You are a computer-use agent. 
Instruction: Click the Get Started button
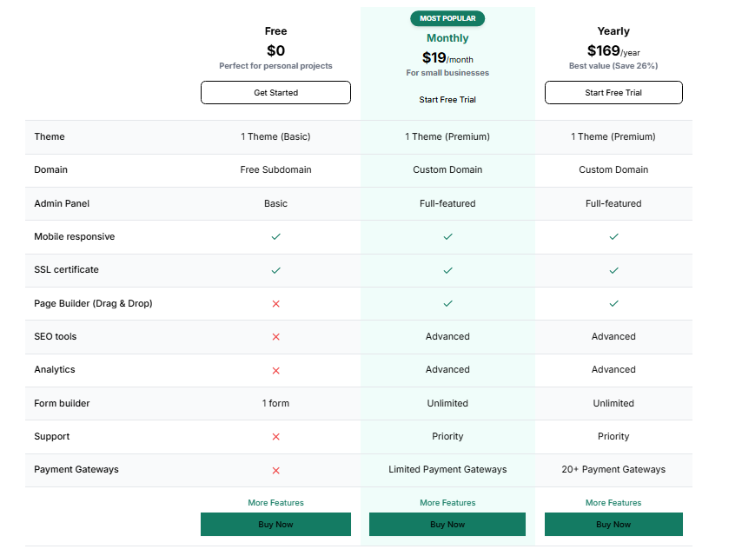point(275,92)
